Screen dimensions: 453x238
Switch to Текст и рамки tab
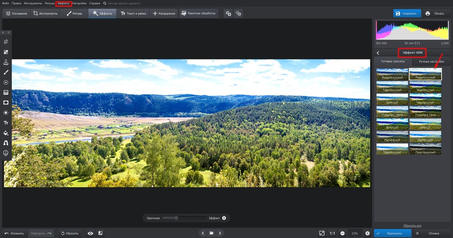133,14
